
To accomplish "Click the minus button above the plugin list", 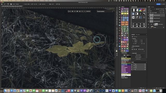I will click(128, 55).
